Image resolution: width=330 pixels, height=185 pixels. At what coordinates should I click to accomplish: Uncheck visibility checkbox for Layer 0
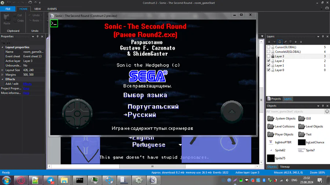pyautogui.click(x=268, y=70)
